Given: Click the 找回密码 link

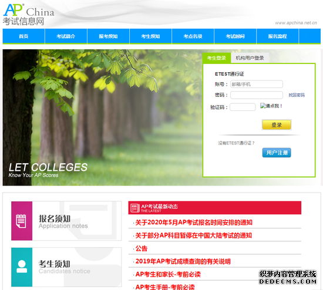Looking at the screenshot, I should point(297,95).
